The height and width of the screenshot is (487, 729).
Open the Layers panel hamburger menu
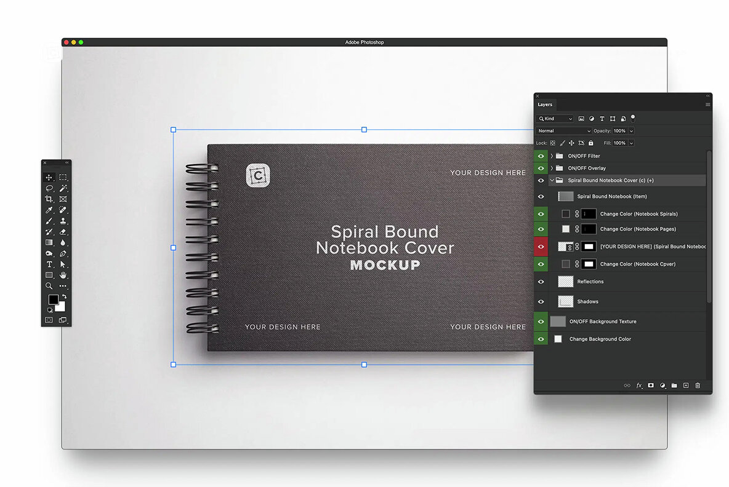[x=707, y=105]
